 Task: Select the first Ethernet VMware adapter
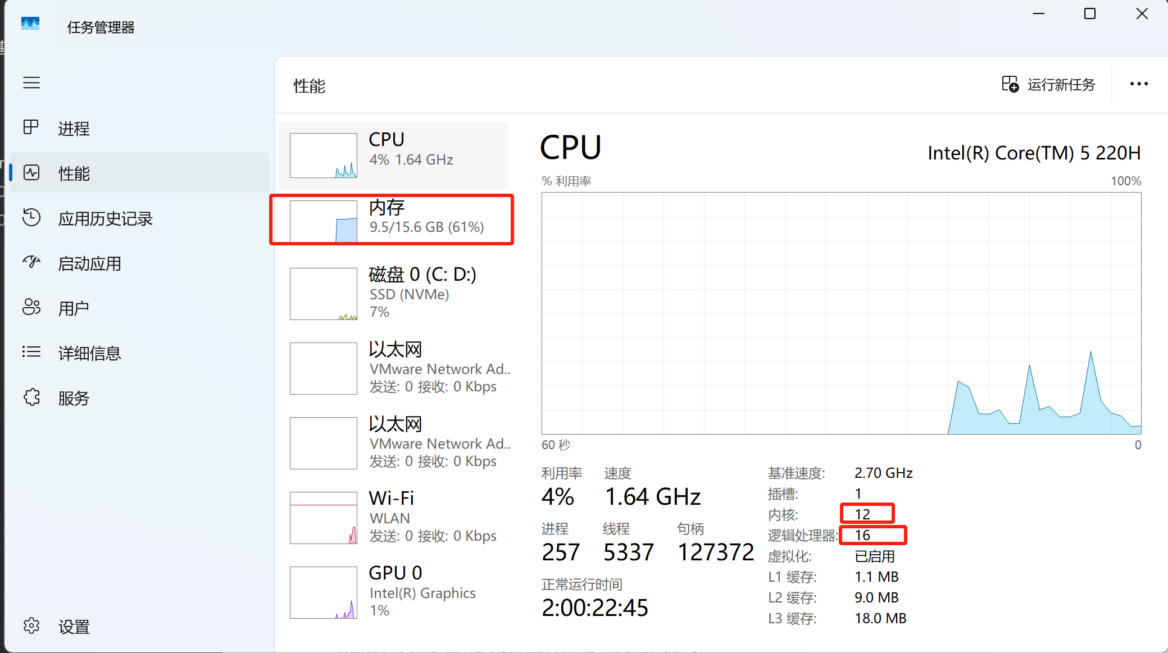(x=393, y=368)
